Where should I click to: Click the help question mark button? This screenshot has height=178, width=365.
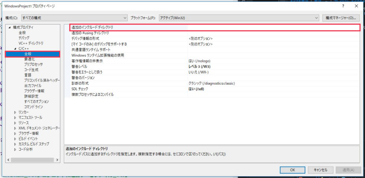(x=343, y=6)
